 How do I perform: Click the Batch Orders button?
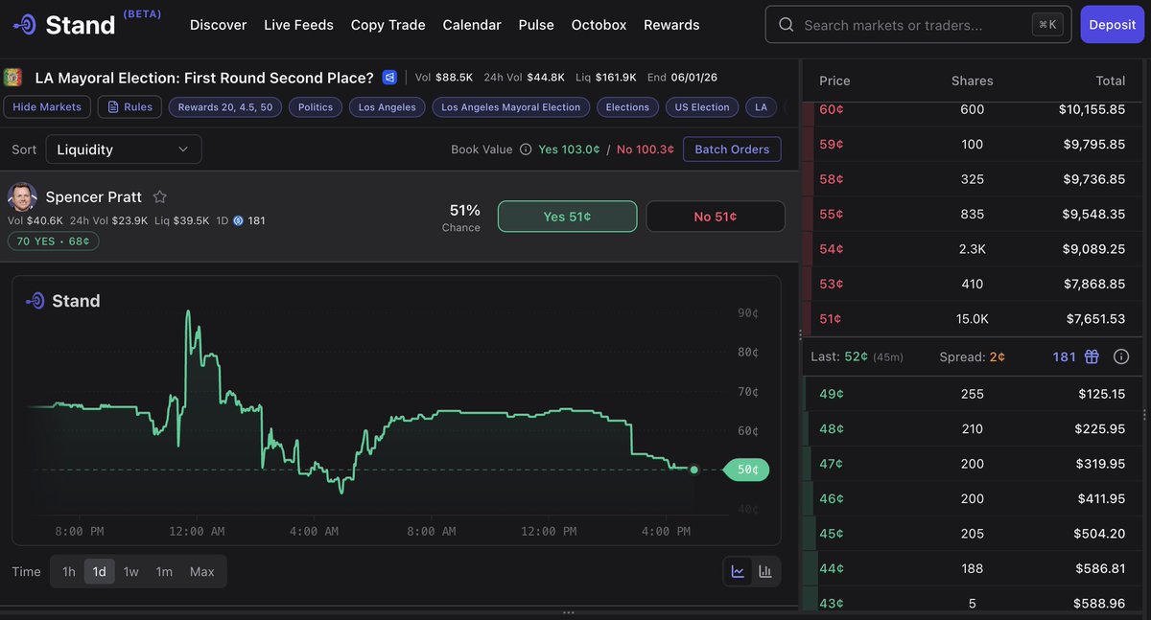(x=732, y=149)
